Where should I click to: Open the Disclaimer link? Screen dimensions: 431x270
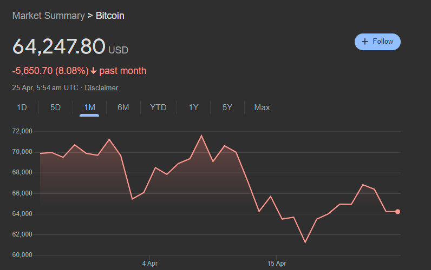pyautogui.click(x=101, y=87)
